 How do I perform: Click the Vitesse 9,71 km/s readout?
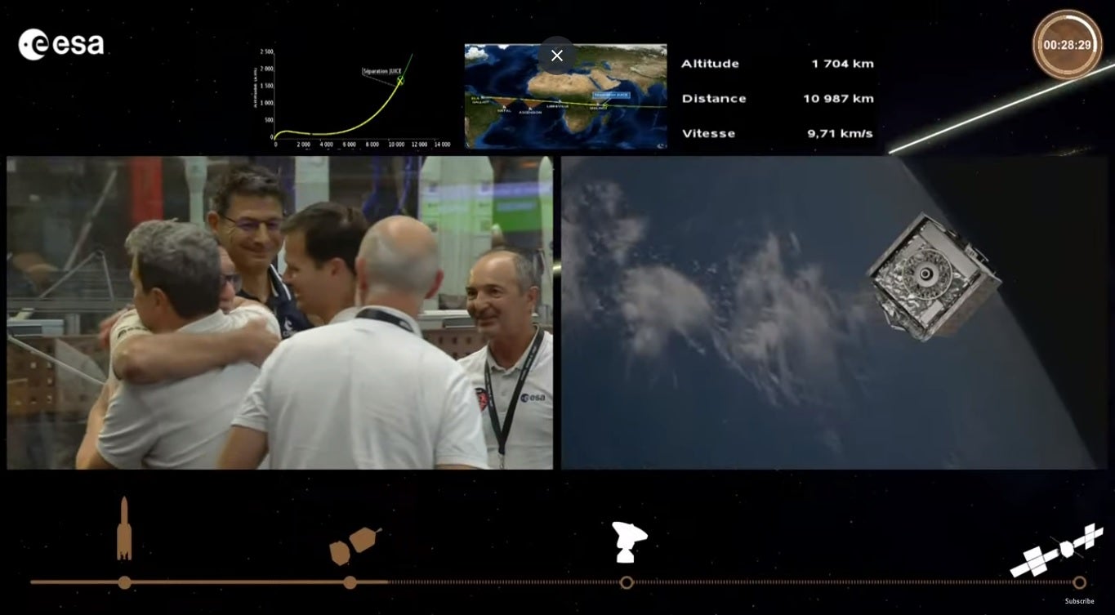(x=777, y=133)
